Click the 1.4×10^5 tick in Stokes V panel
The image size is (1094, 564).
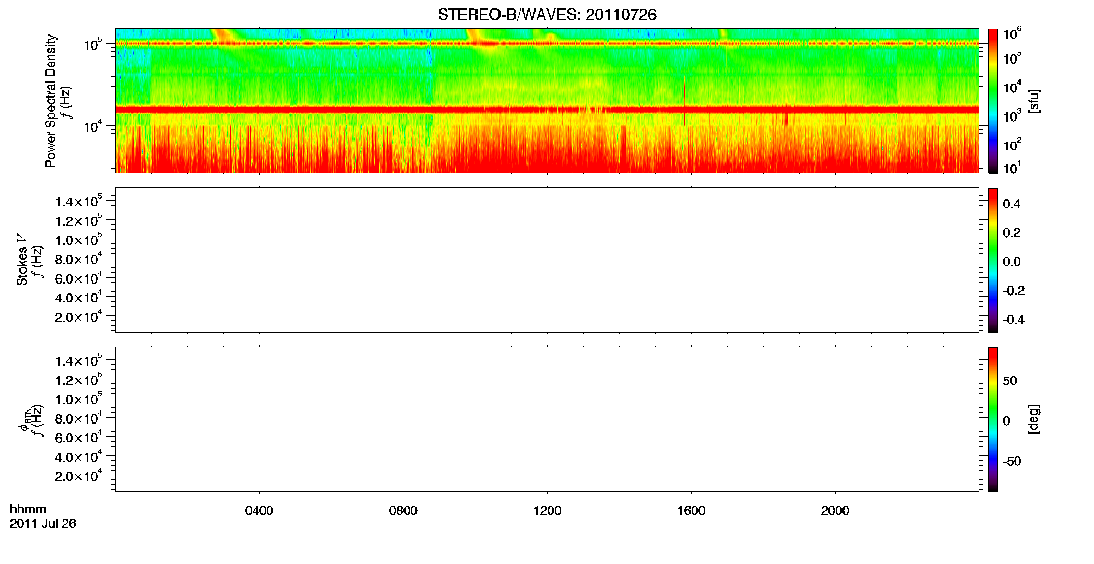point(79,202)
